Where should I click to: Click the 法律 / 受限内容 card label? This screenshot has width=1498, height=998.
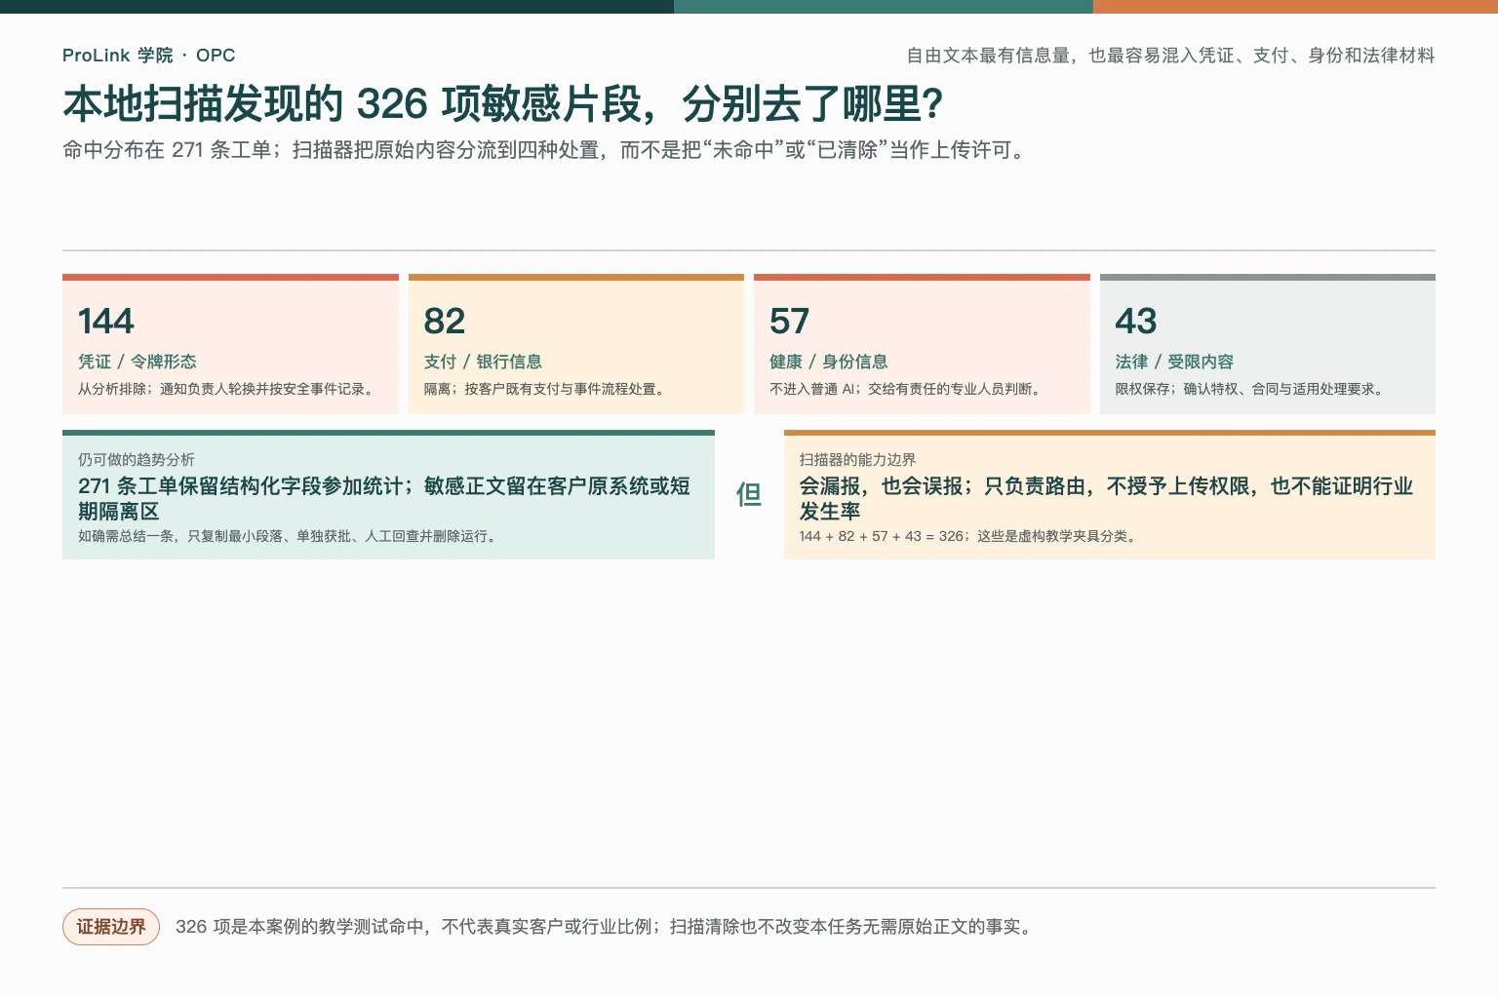pos(1174,362)
